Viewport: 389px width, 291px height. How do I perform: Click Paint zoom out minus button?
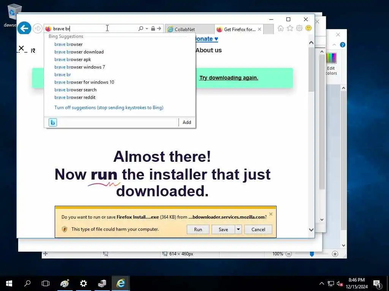tap(289, 254)
